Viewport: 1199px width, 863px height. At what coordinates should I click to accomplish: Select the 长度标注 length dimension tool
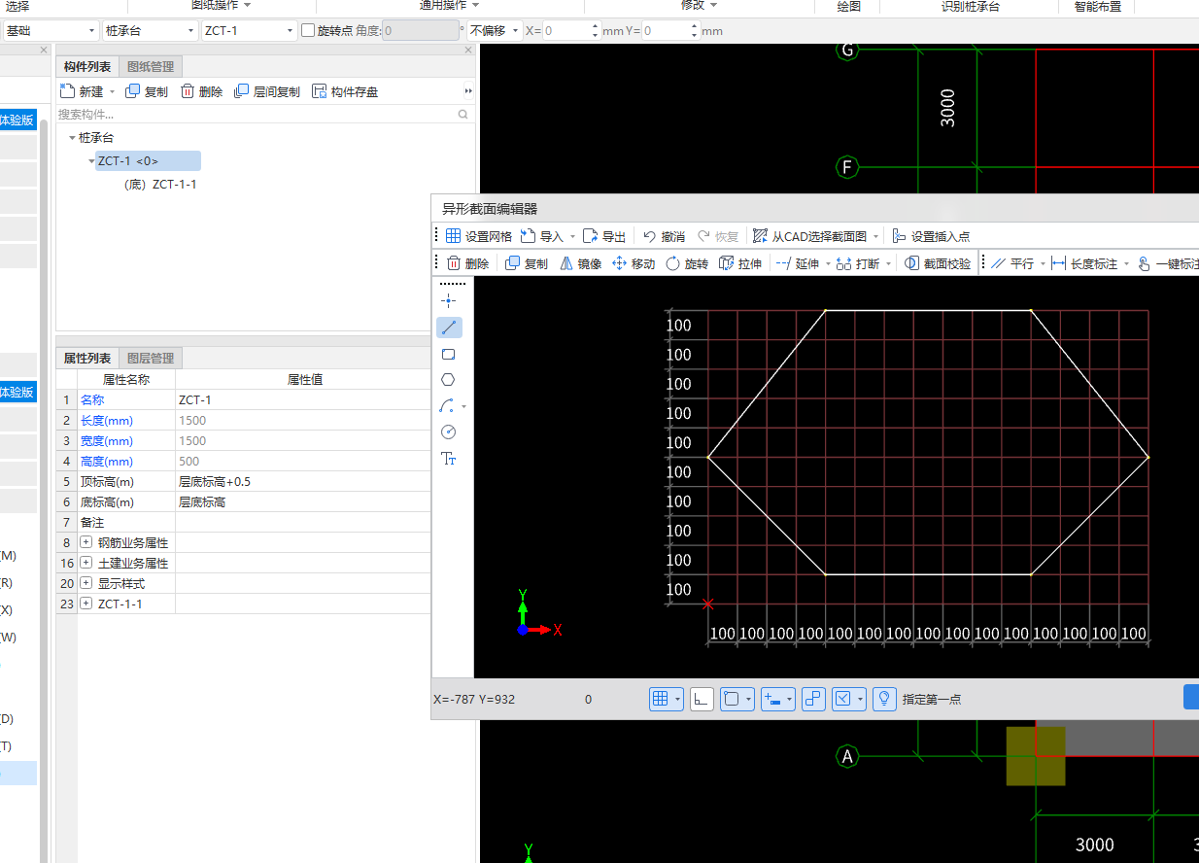(1084, 263)
